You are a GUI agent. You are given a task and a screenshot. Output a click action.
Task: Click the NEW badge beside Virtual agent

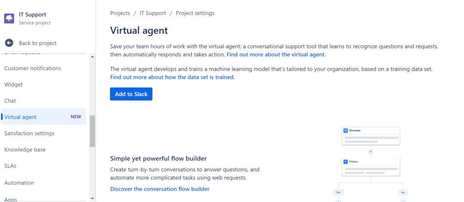point(76,117)
